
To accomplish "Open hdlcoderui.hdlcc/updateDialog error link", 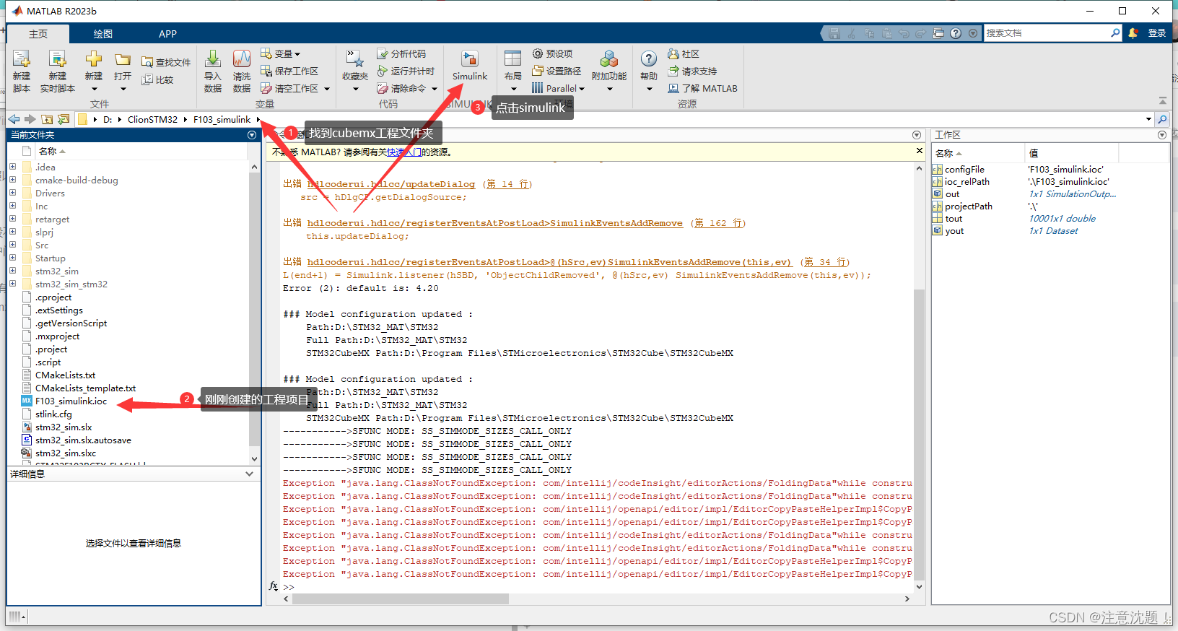I will click(391, 184).
